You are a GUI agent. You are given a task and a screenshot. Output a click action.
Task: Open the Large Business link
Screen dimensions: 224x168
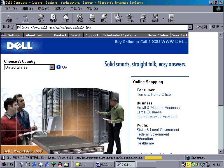click(149, 112)
